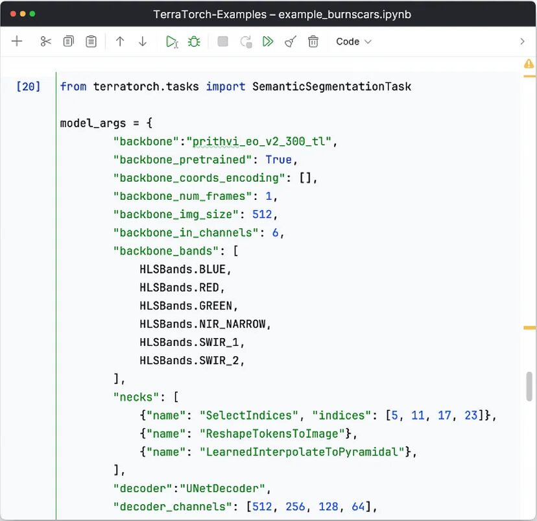
Task: Open the Code cell type dropdown
Action: (353, 41)
